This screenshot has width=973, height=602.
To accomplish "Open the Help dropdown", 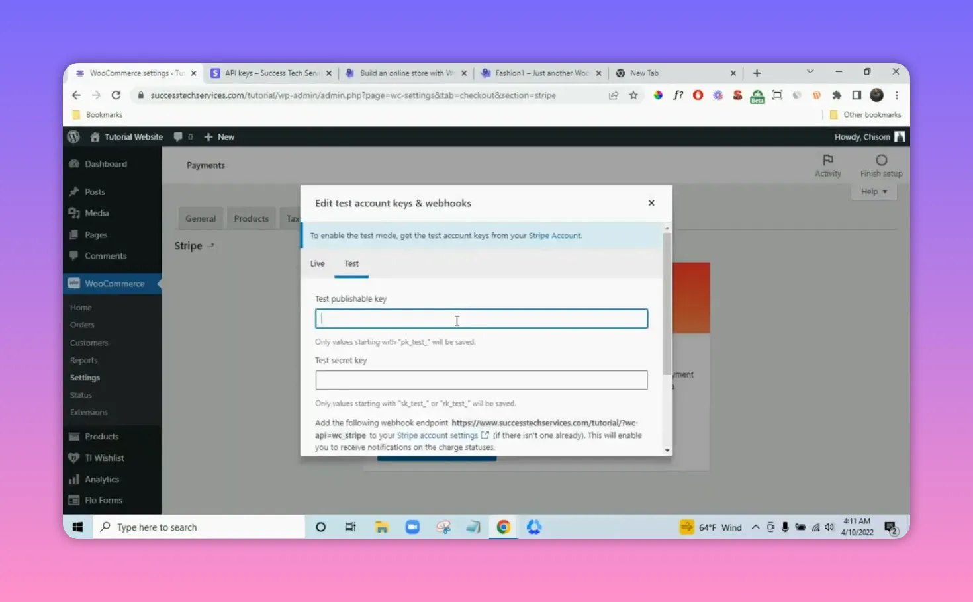I will 873,191.
